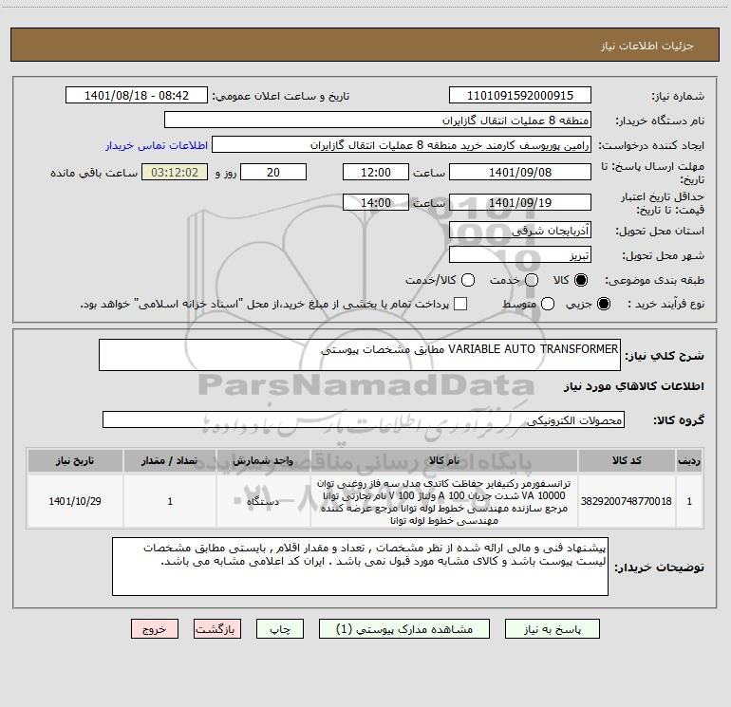Click the جزئیات اطلاعات نیاز header title
The image size is (731, 707).
click(x=647, y=46)
